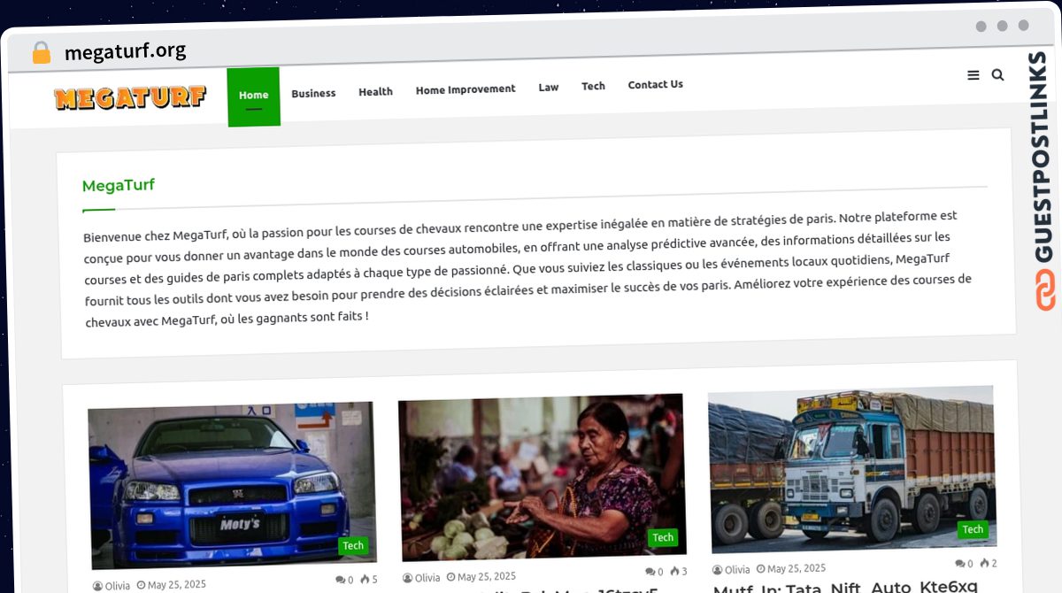Viewport: 1062px width, 593px height.
Task: Click the views flame icon under the market woman post
Action: point(673,572)
